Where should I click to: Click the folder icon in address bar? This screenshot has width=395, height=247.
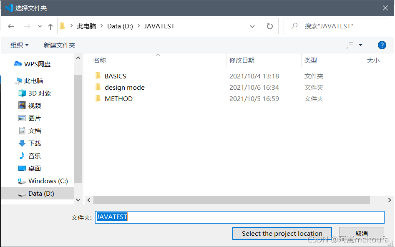click(62, 26)
